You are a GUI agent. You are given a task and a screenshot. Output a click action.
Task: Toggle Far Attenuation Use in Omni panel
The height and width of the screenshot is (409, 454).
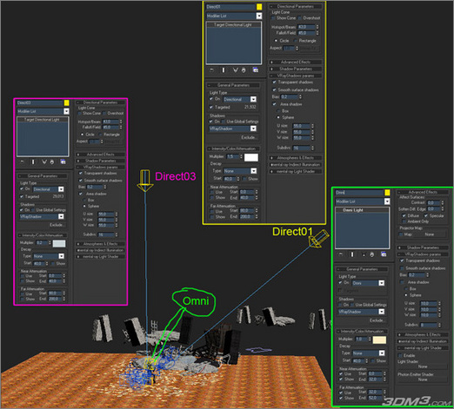point(341,393)
